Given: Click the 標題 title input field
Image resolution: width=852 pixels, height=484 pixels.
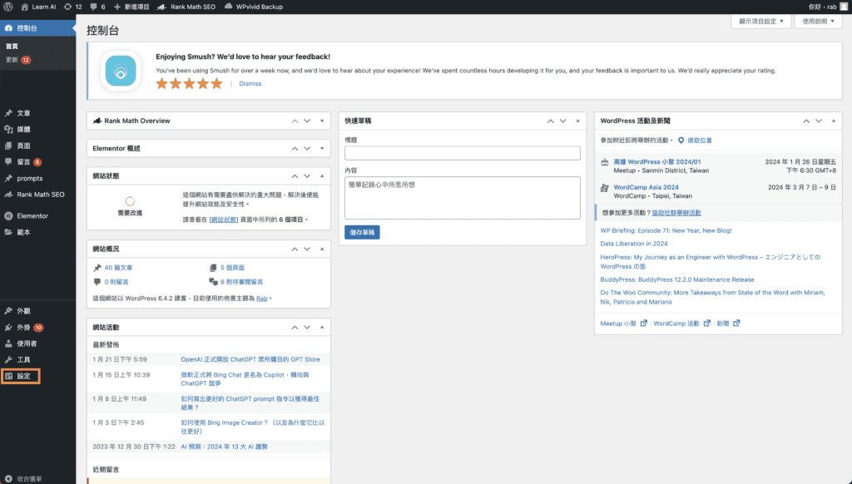Looking at the screenshot, I should [x=462, y=153].
